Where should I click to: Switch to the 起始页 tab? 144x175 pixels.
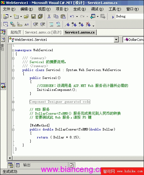point(16,32)
